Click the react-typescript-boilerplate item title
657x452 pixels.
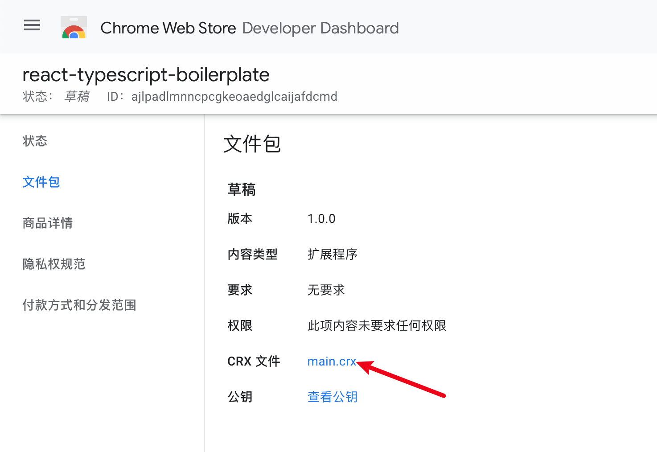coord(146,75)
